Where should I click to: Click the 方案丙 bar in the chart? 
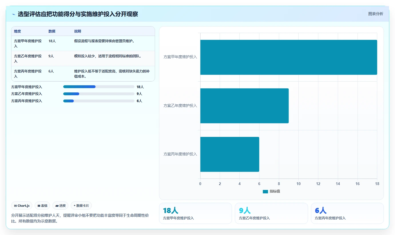[230, 154]
